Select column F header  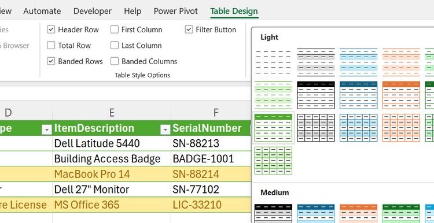[216, 113]
